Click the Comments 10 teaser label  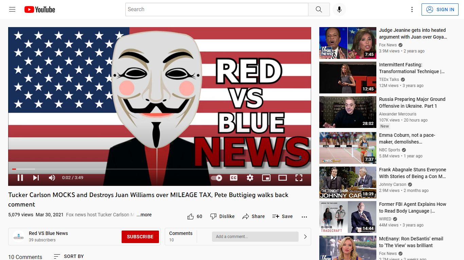pos(181,236)
